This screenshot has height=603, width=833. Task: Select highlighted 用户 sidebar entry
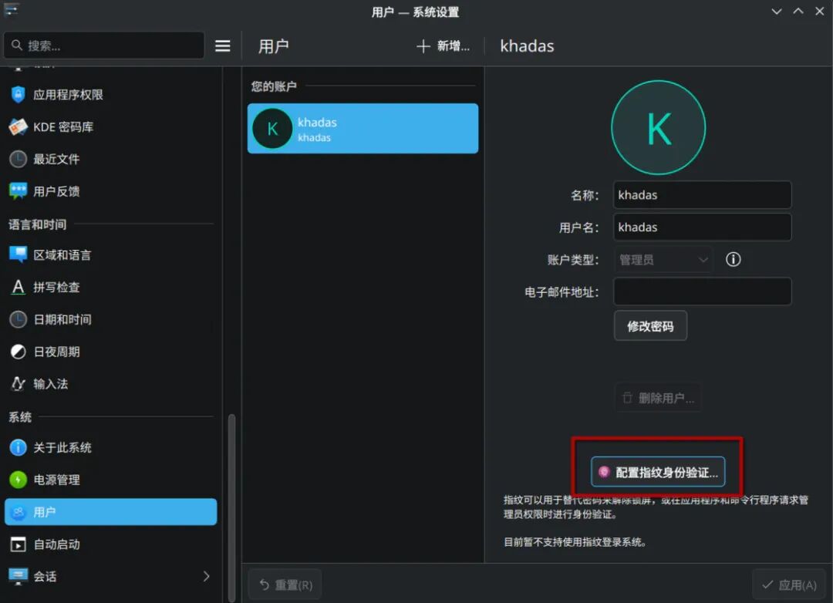click(110, 511)
